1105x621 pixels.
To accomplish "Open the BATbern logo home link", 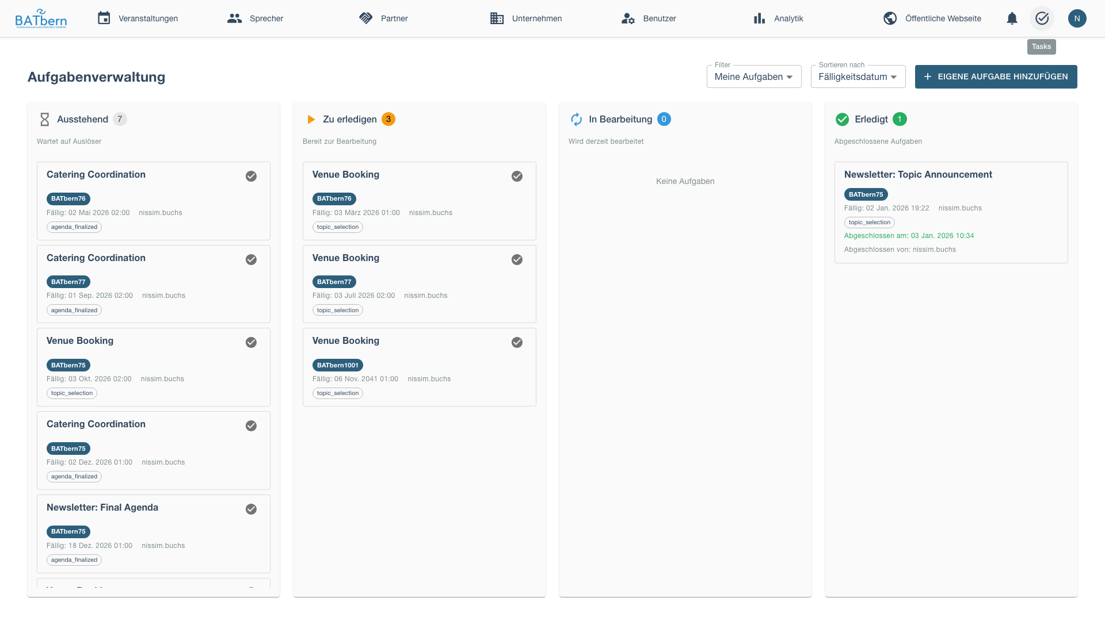I will click(41, 18).
